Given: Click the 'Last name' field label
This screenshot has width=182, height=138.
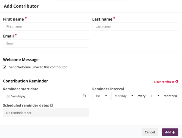Looking at the screenshot, I should click(x=102, y=19).
